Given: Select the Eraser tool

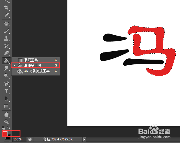Looking at the screenshot, I should (6, 53).
